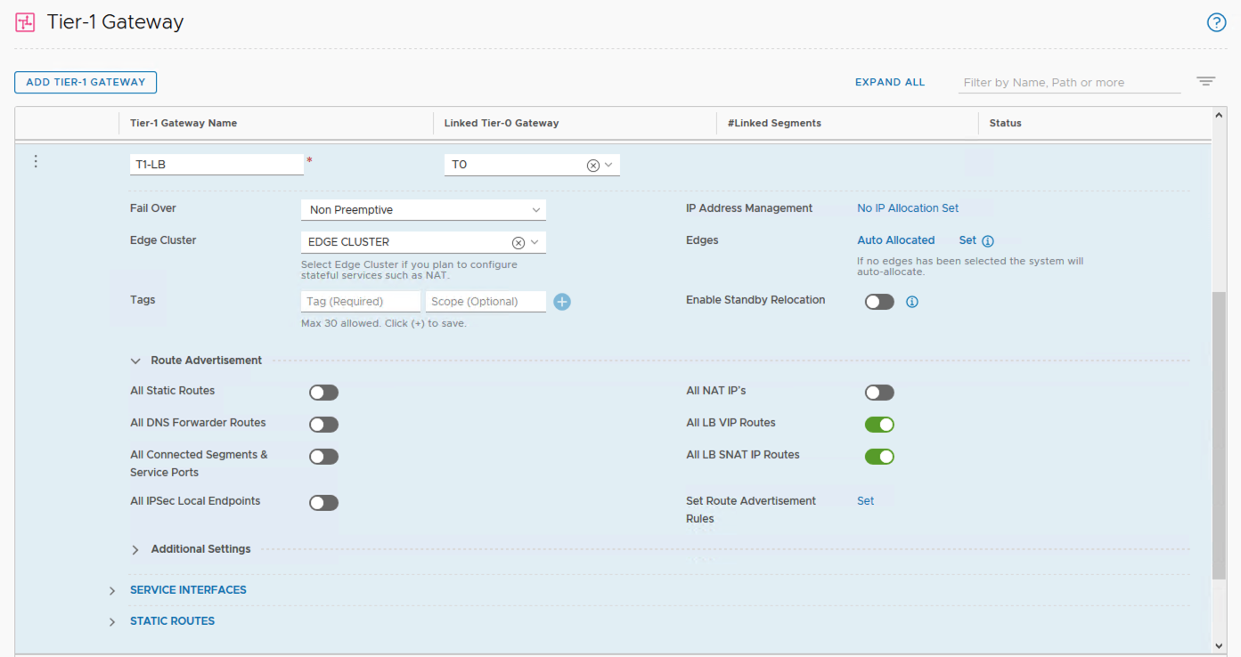Viewport: 1241px width, 657px height.
Task: Enable All Static Routes toggle
Action: point(323,393)
